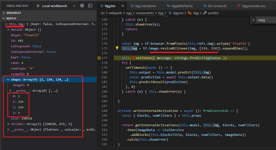Image resolution: width=276 pixels, height=150 pixels.
Task: Open the debug console icon
Action: [90, 6]
